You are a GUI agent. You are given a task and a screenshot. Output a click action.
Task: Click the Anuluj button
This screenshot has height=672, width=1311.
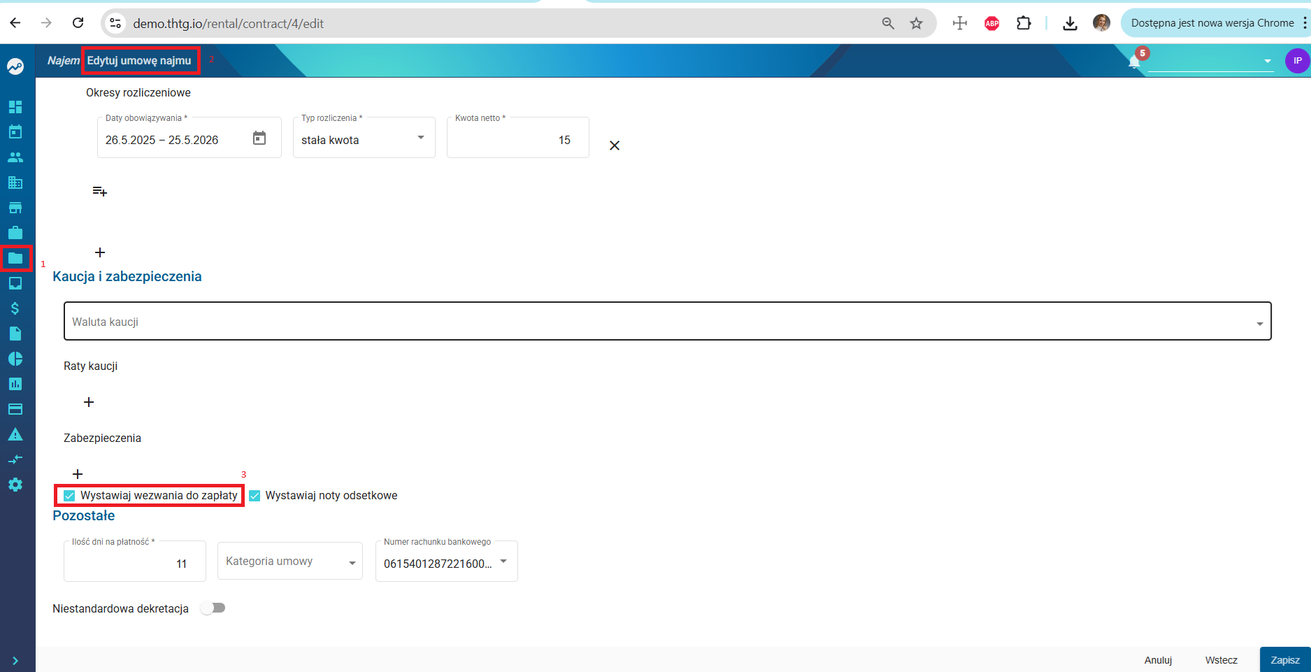[1158, 659]
